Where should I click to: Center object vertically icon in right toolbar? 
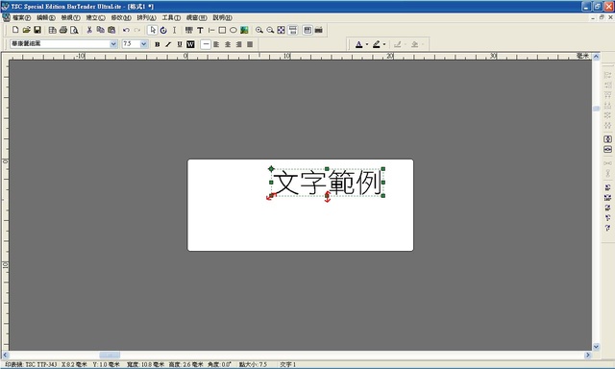pos(607,139)
